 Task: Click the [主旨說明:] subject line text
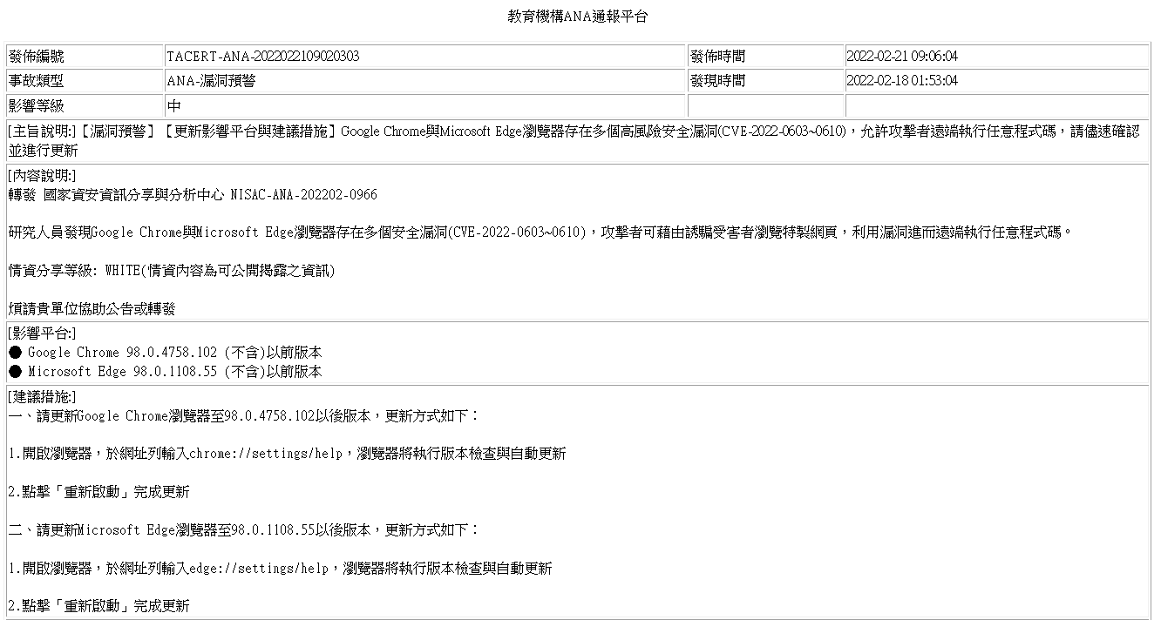574,141
